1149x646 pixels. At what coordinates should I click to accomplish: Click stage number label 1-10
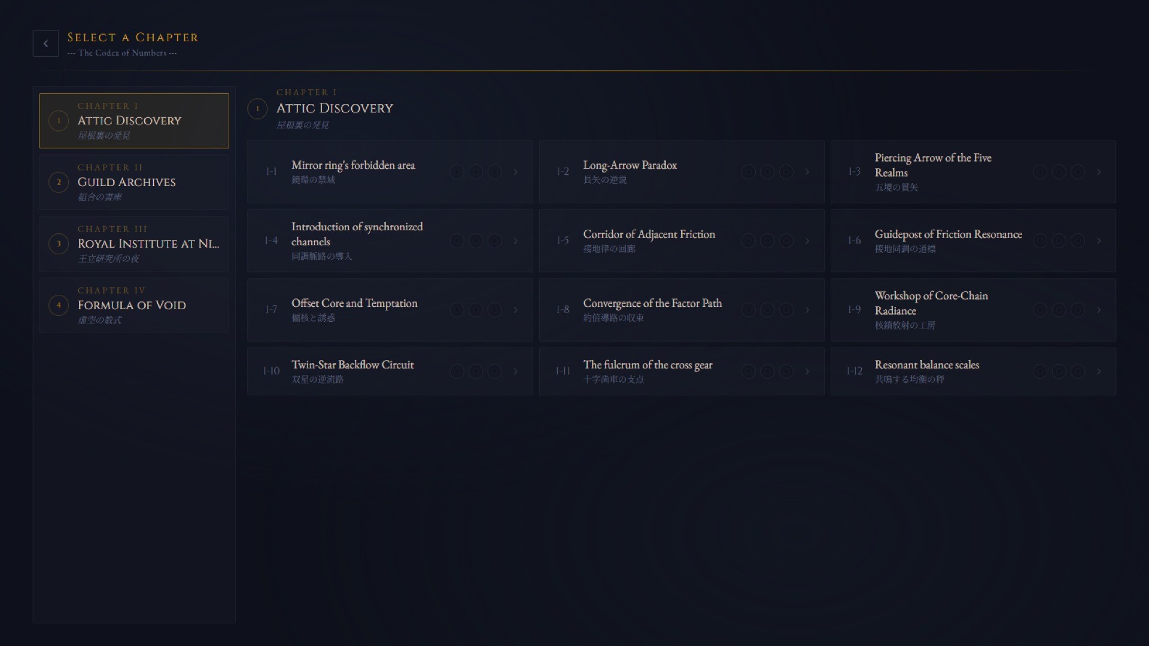271,371
